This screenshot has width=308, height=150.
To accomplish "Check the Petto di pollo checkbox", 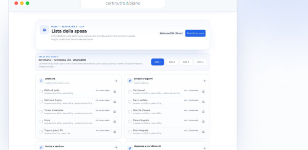I will point(41,91).
